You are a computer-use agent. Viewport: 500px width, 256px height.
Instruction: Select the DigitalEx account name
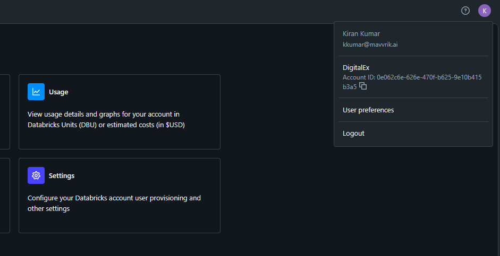(x=356, y=68)
